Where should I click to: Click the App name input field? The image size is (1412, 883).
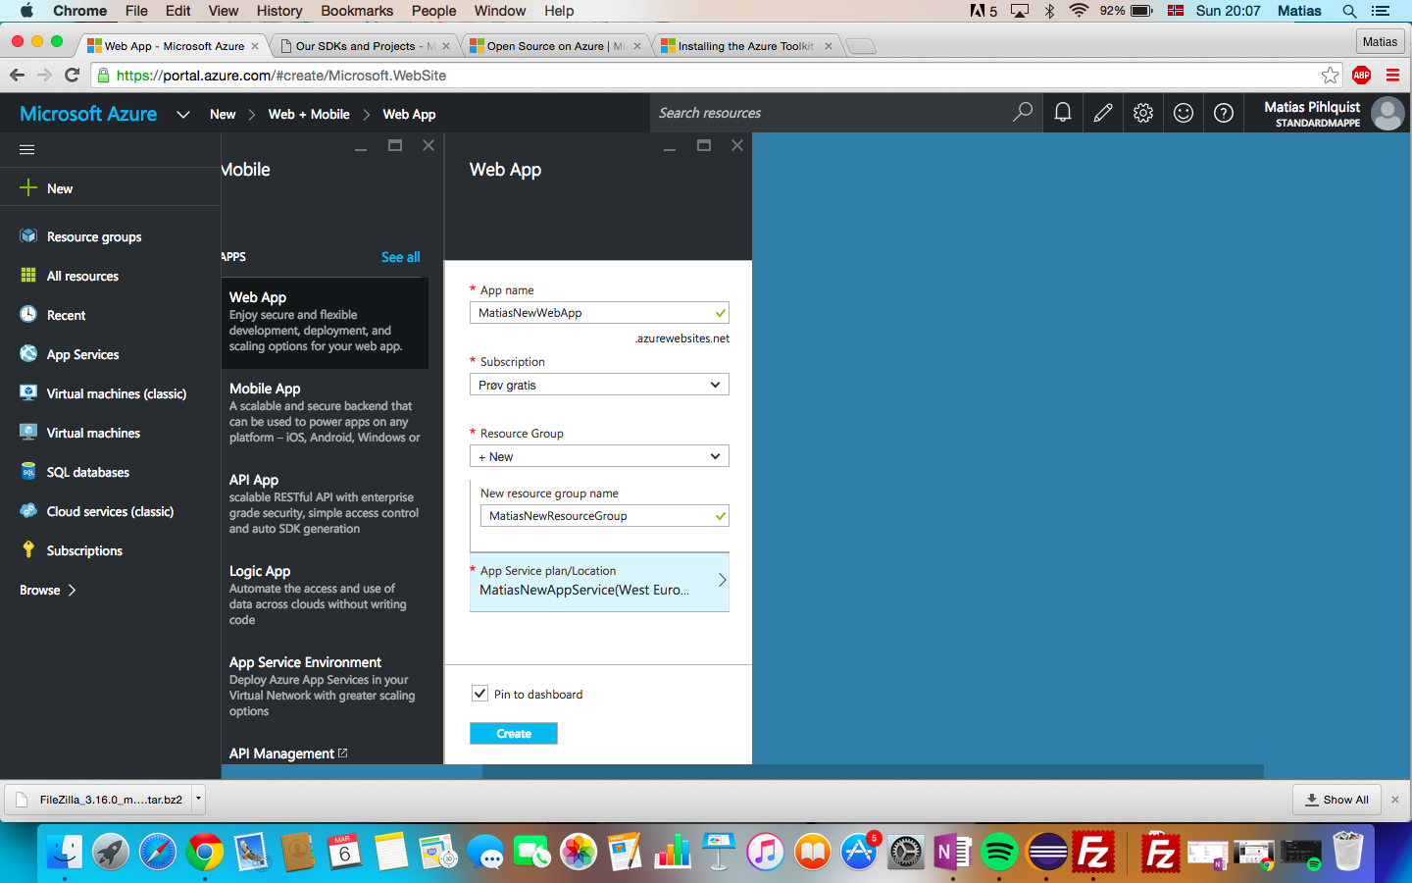coord(599,313)
